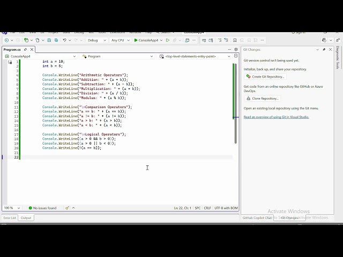Open the editor tab overflow menu
Image resolution: width=343 pixels, height=257 pixels.
click(229, 50)
